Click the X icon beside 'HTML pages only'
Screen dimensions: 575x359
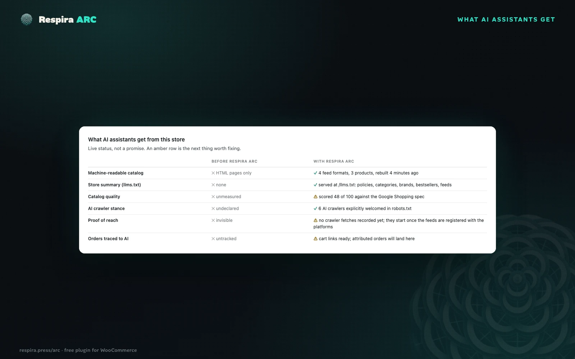213,173
